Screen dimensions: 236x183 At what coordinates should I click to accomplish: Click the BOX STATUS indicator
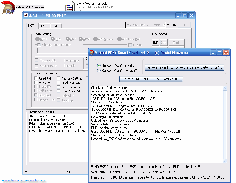(x=146, y=25)
